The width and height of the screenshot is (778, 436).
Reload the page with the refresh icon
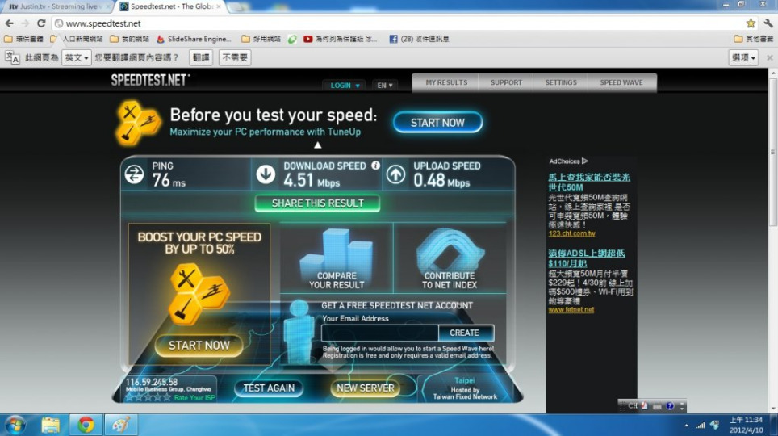[x=41, y=23]
